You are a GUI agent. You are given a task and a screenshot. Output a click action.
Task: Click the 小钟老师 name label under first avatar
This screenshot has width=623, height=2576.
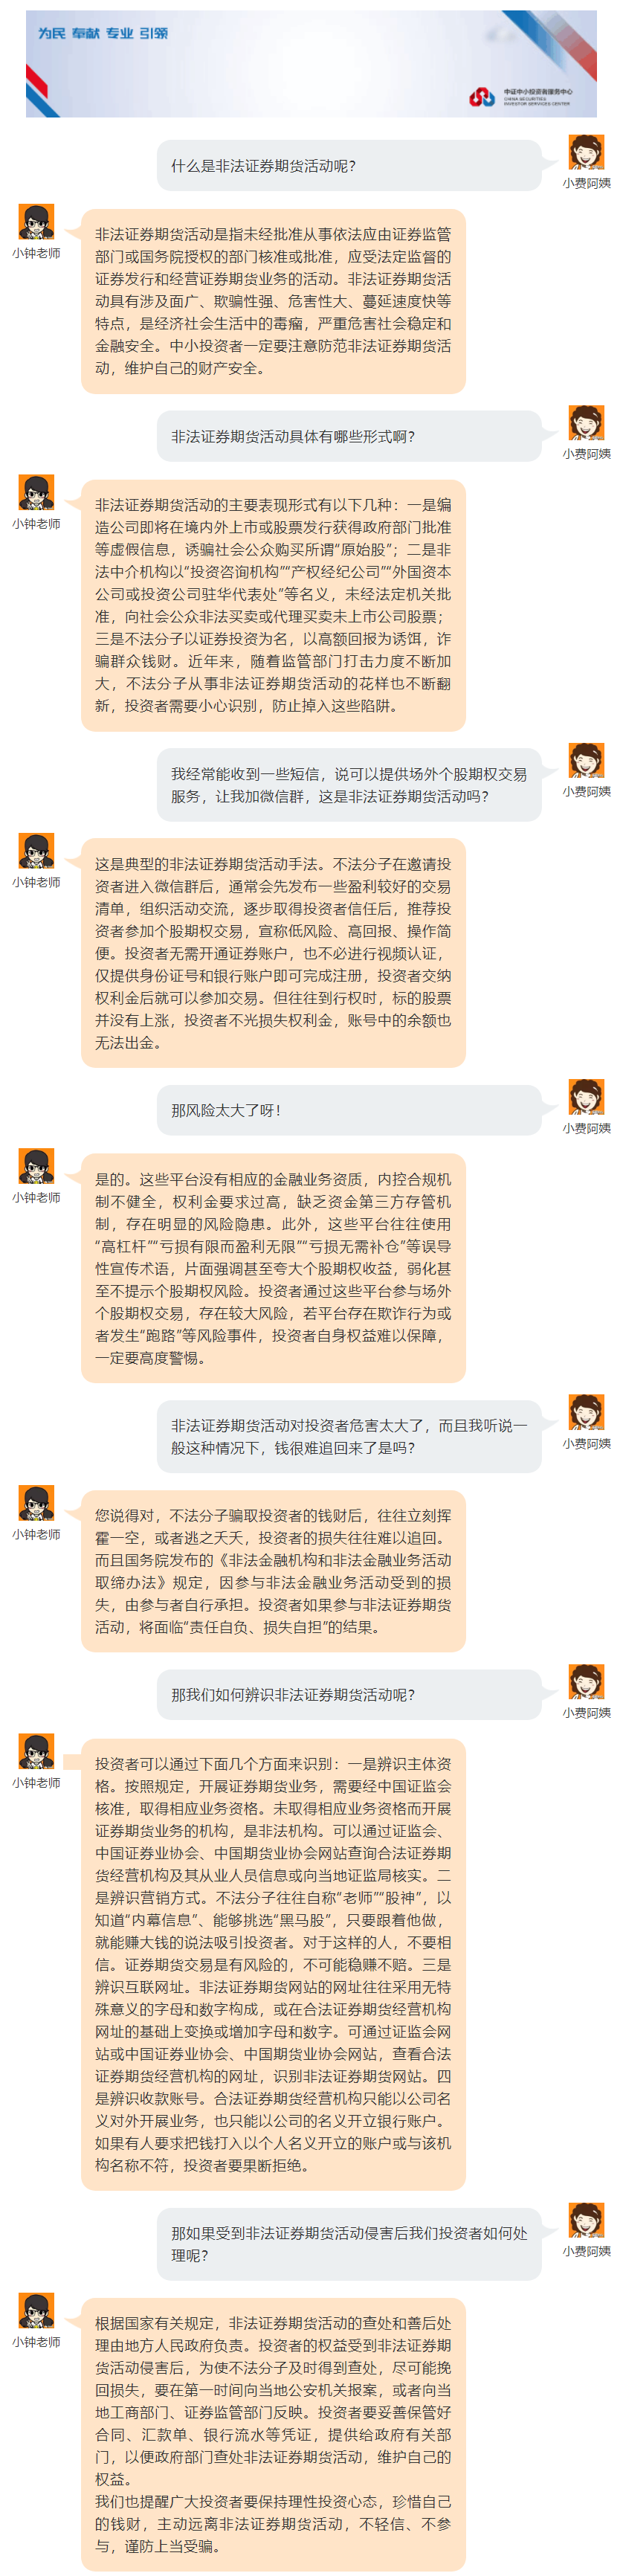tap(36, 253)
